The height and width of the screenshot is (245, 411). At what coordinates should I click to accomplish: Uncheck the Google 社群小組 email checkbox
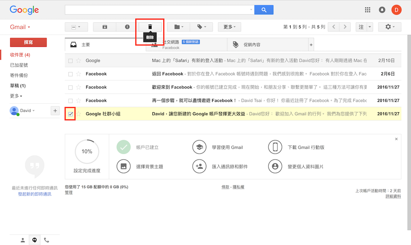70,114
